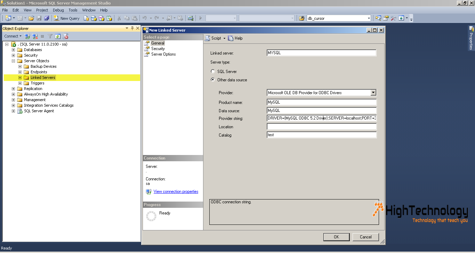
Task: Click the Analysis Services MDX Query icon
Action: (94, 18)
